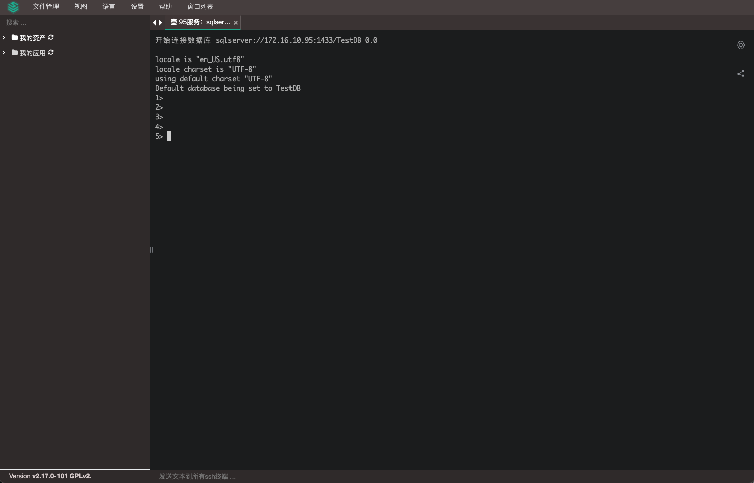Open the 窗口列表 menu
This screenshot has width=754, height=483.
coord(200,7)
